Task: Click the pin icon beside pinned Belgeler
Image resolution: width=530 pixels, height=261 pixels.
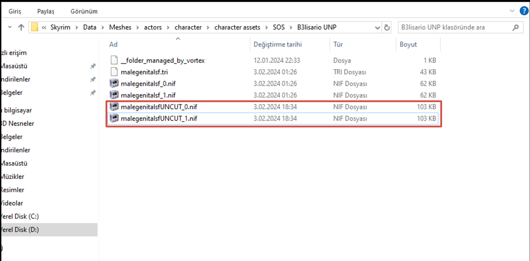Action: (x=93, y=92)
